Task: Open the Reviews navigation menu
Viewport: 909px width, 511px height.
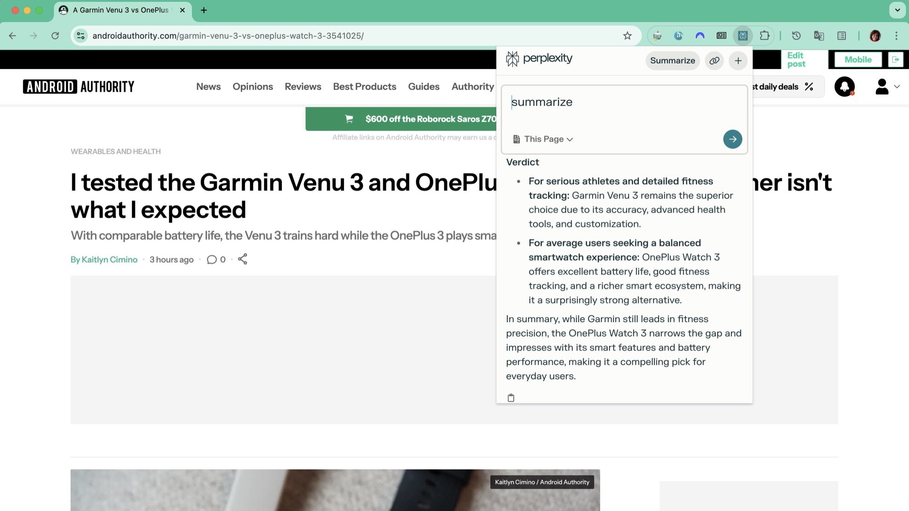Action: (x=303, y=86)
